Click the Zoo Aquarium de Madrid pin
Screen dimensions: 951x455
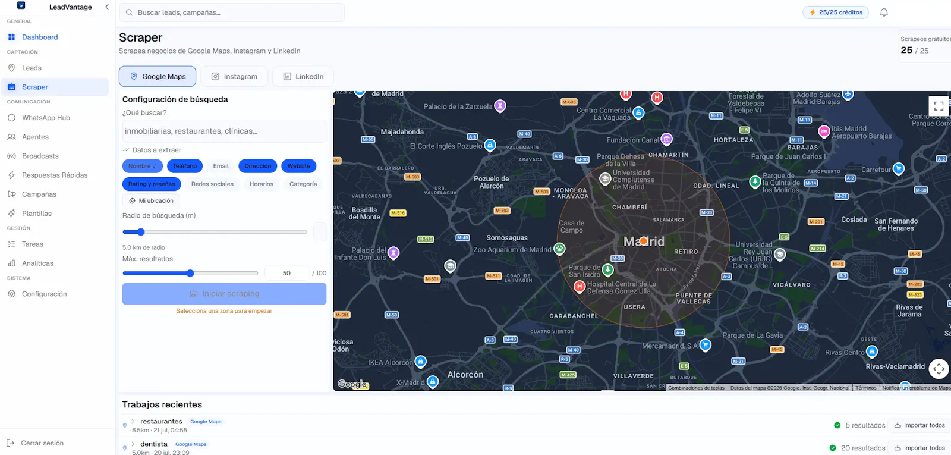559,249
